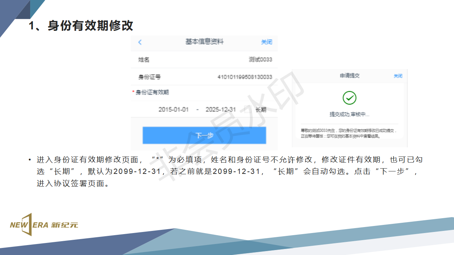The height and width of the screenshot is (255, 454).
Task: Select the end date 2025-12-31
Action: 221,110
